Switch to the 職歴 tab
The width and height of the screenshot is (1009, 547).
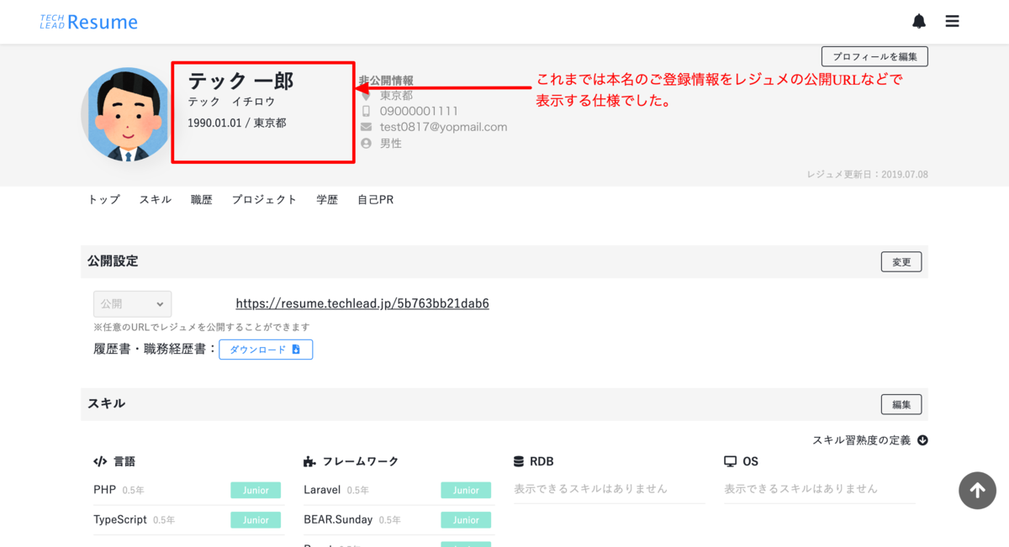(x=202, y=200)
